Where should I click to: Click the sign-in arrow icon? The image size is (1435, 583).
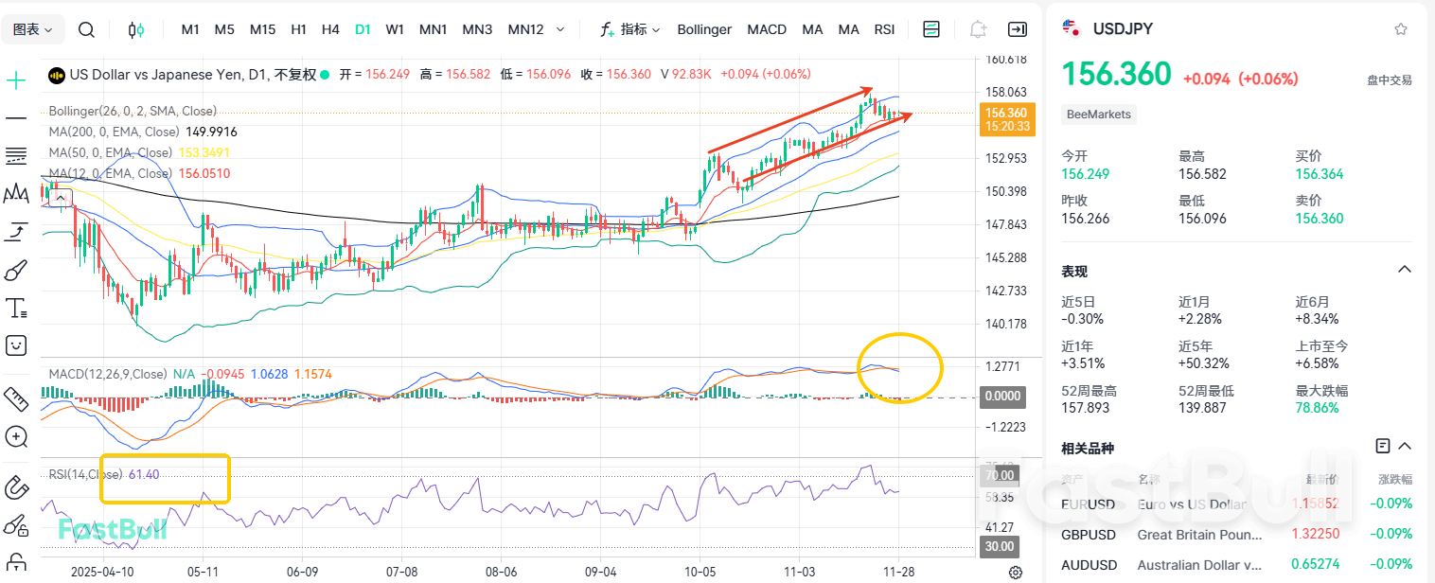tap(1017, 29)
